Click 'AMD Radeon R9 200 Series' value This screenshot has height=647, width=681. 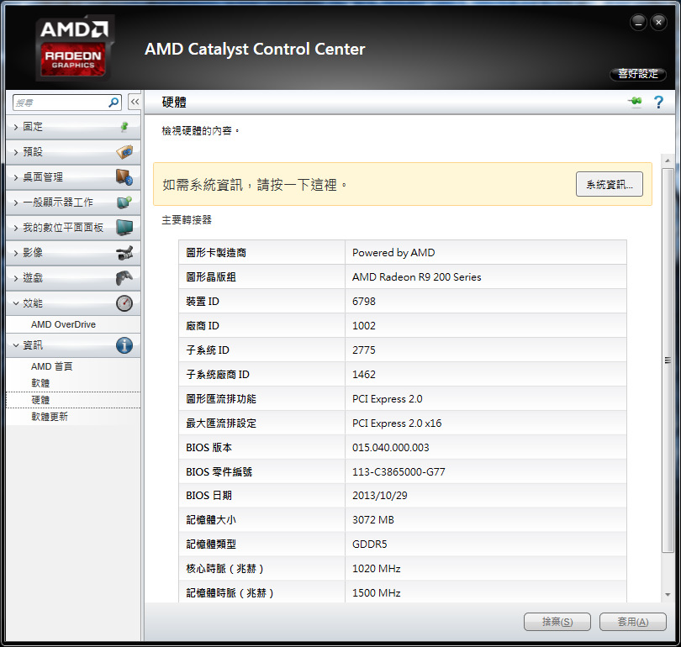click(416, 276)
